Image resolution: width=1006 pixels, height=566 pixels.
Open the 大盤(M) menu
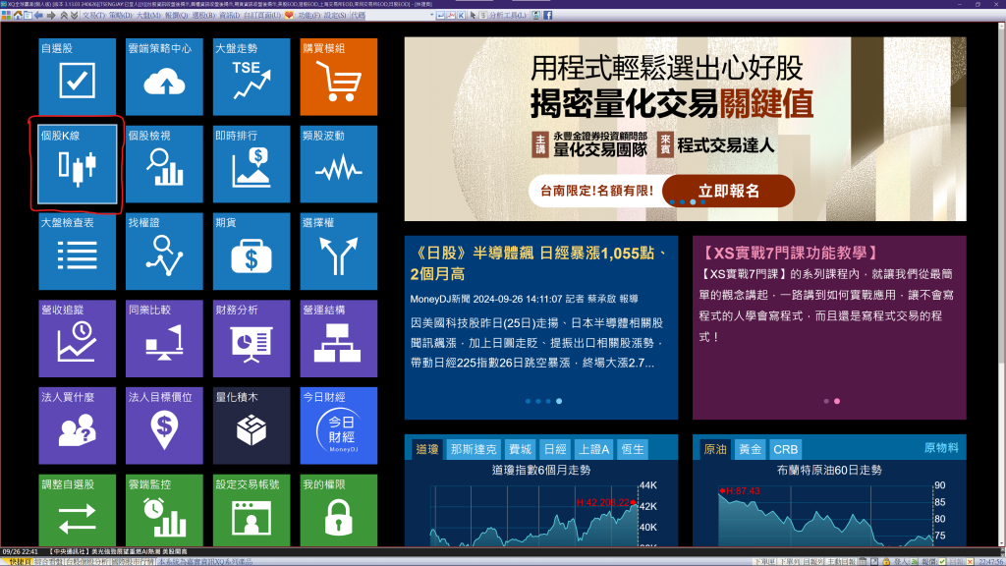149,15
